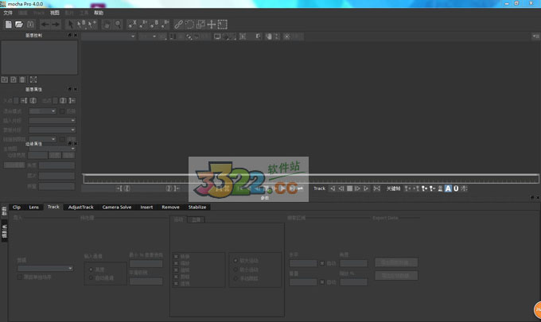Click the autokey 'A' icon
Screen dimensions: 541x322
tap(448, 188)
